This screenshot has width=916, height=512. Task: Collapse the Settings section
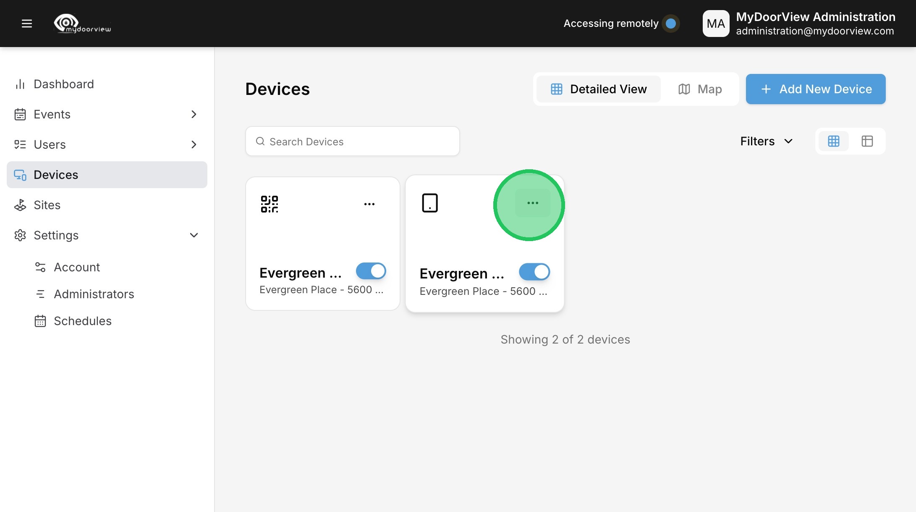(194, 235)
